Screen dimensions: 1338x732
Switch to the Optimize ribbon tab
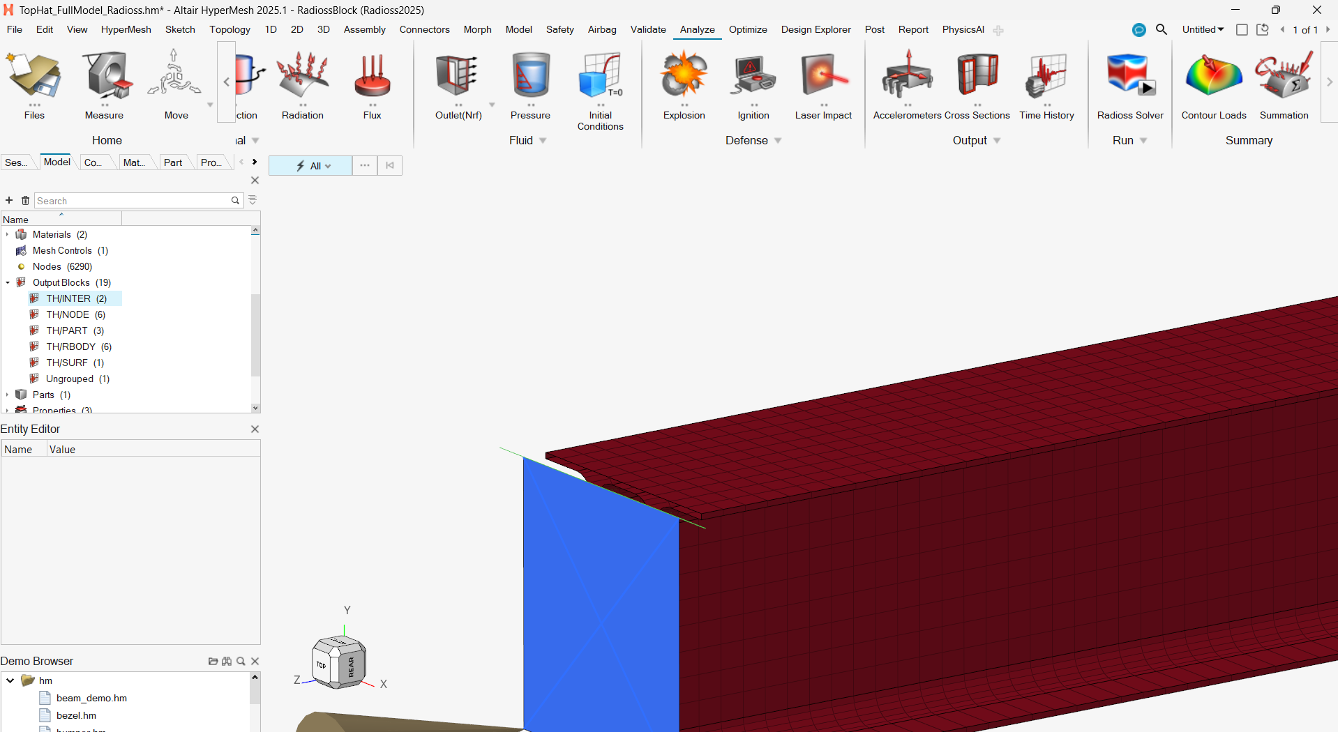pos(748,29)
